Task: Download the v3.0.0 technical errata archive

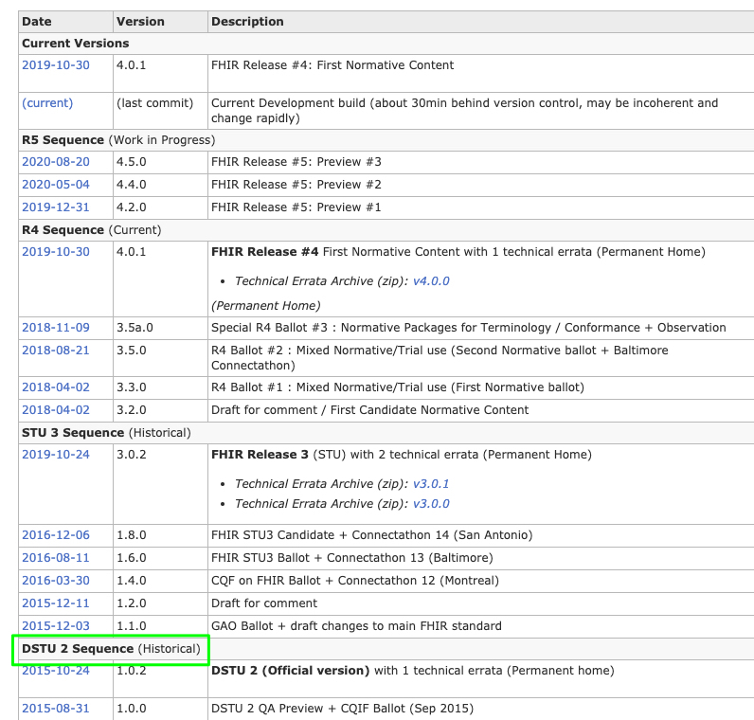Action: click(431, 504)
